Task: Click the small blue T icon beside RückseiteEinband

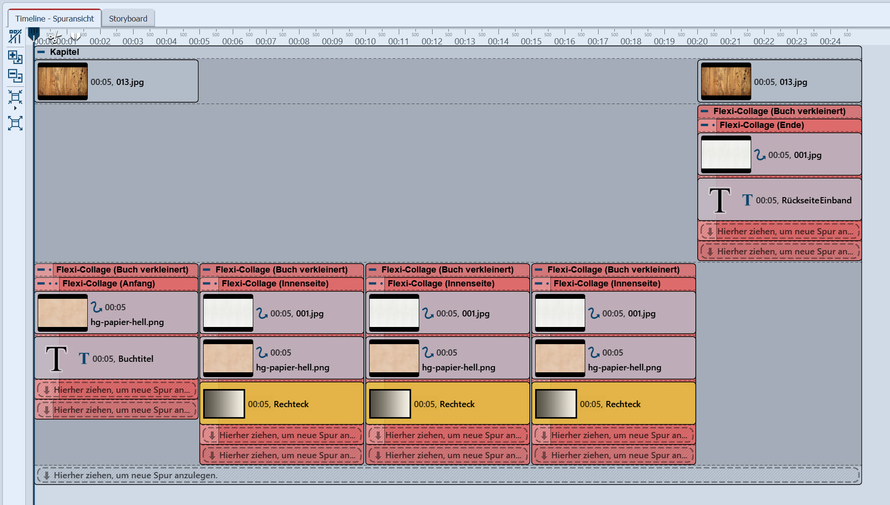Action: (x=747, y=200)
